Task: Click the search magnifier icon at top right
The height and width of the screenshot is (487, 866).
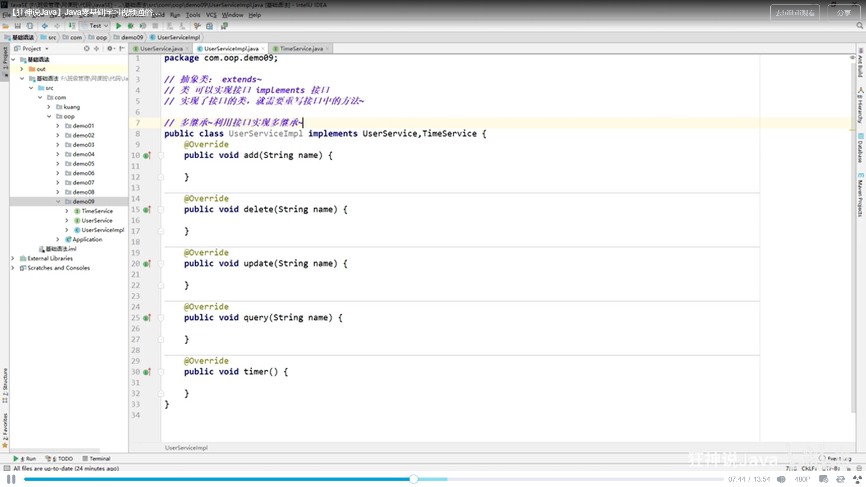Action: (x=860, y=26)
